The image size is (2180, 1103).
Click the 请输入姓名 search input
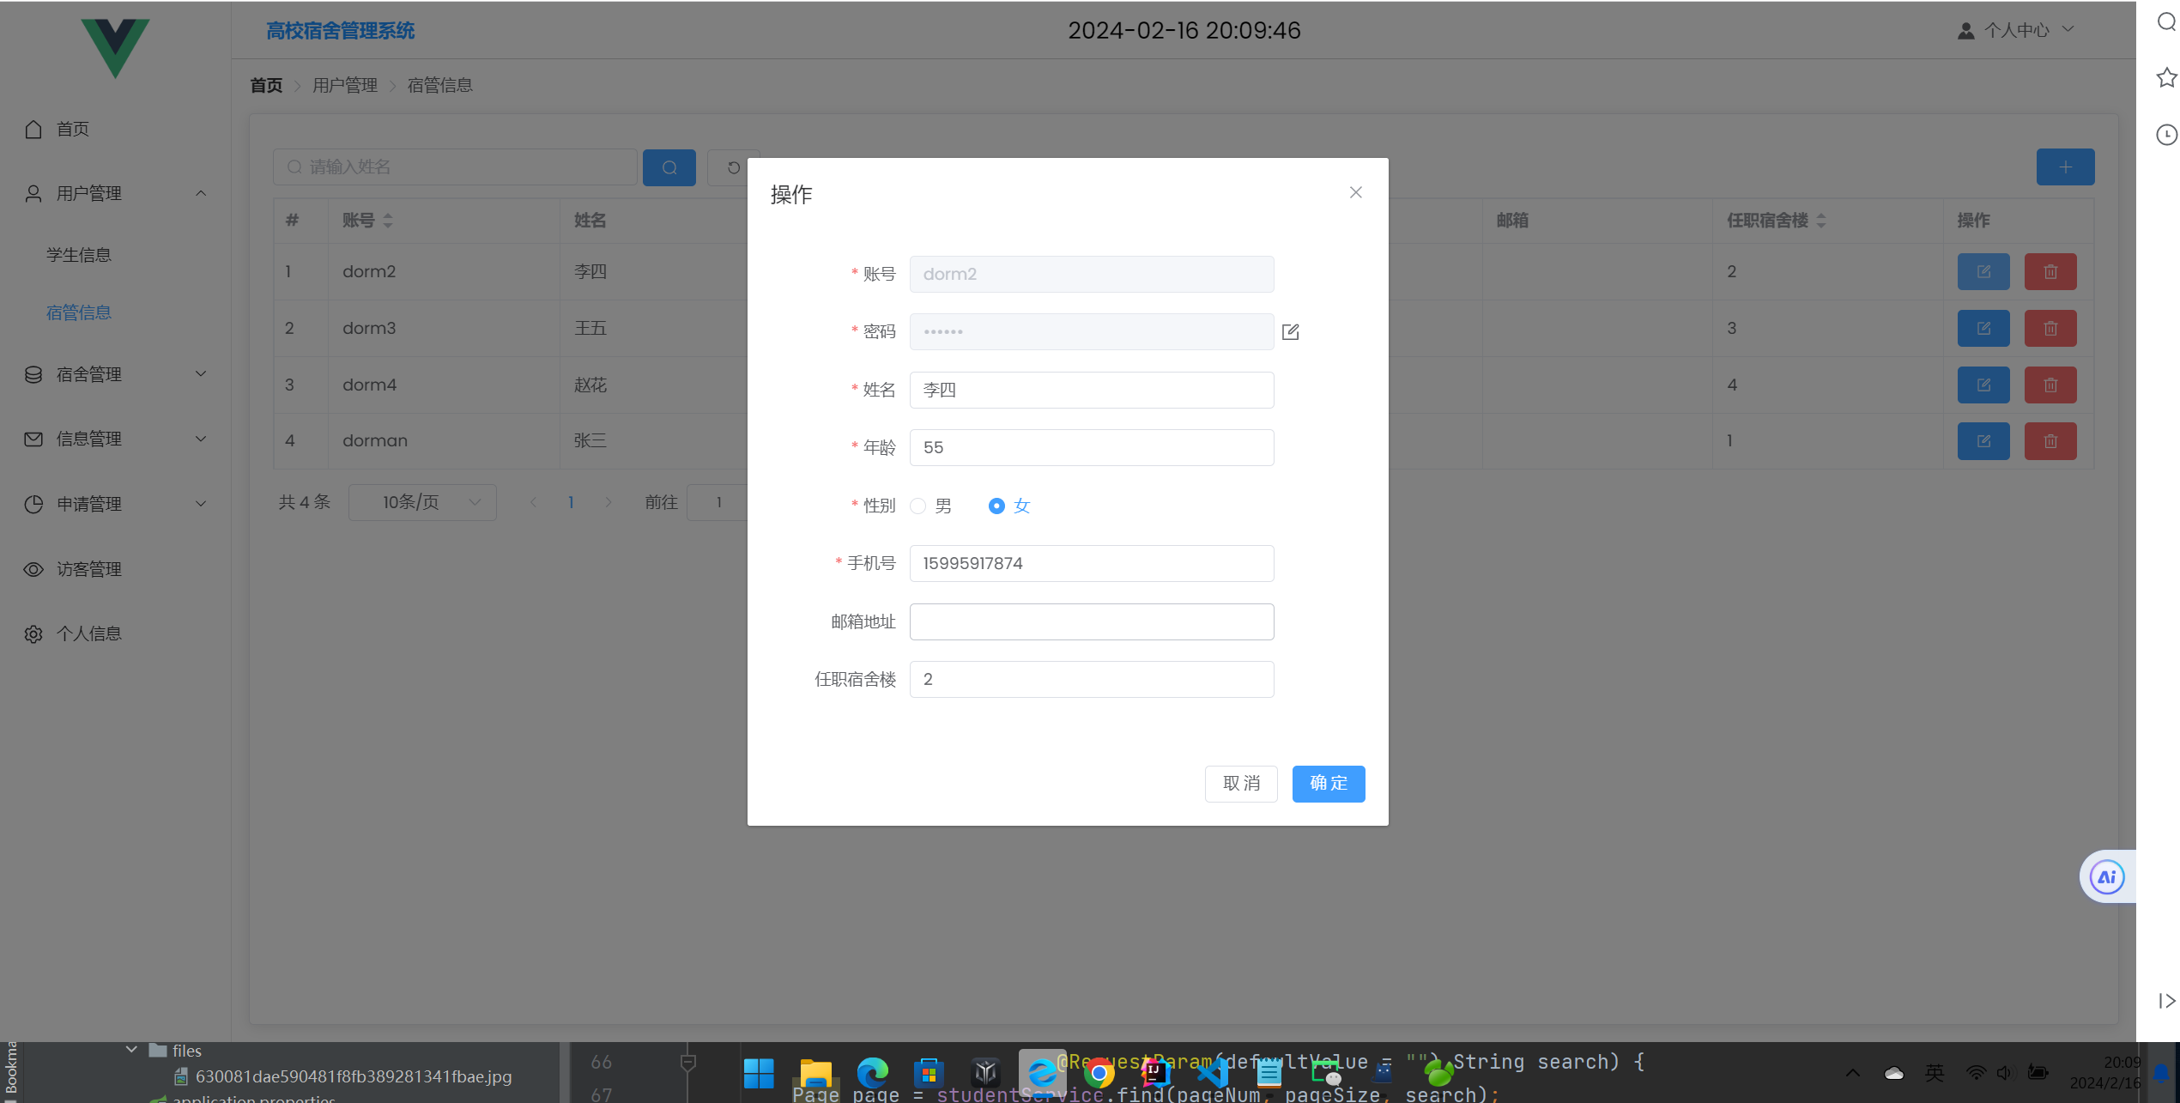[x=455, y=167]
